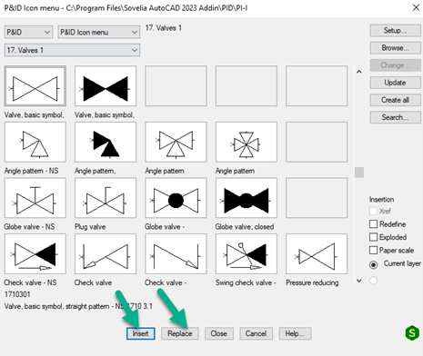The height and width of the screenshot is (356, 423).
Task: Select the Plug valve symbol
Action: (106, 198)
